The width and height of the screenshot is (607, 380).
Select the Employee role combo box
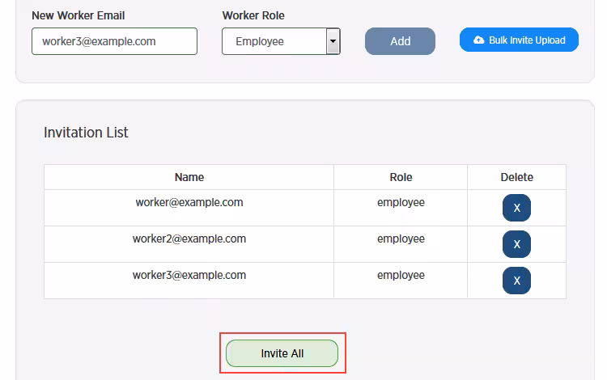coord(281,41)
